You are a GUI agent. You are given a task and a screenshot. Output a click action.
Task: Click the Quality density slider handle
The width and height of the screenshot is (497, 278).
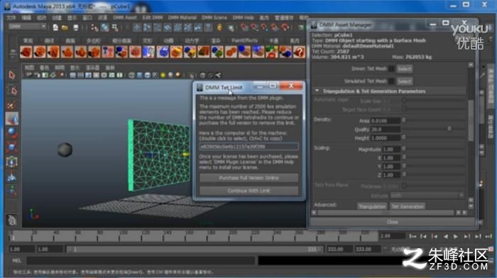click(x=449, y=128)
